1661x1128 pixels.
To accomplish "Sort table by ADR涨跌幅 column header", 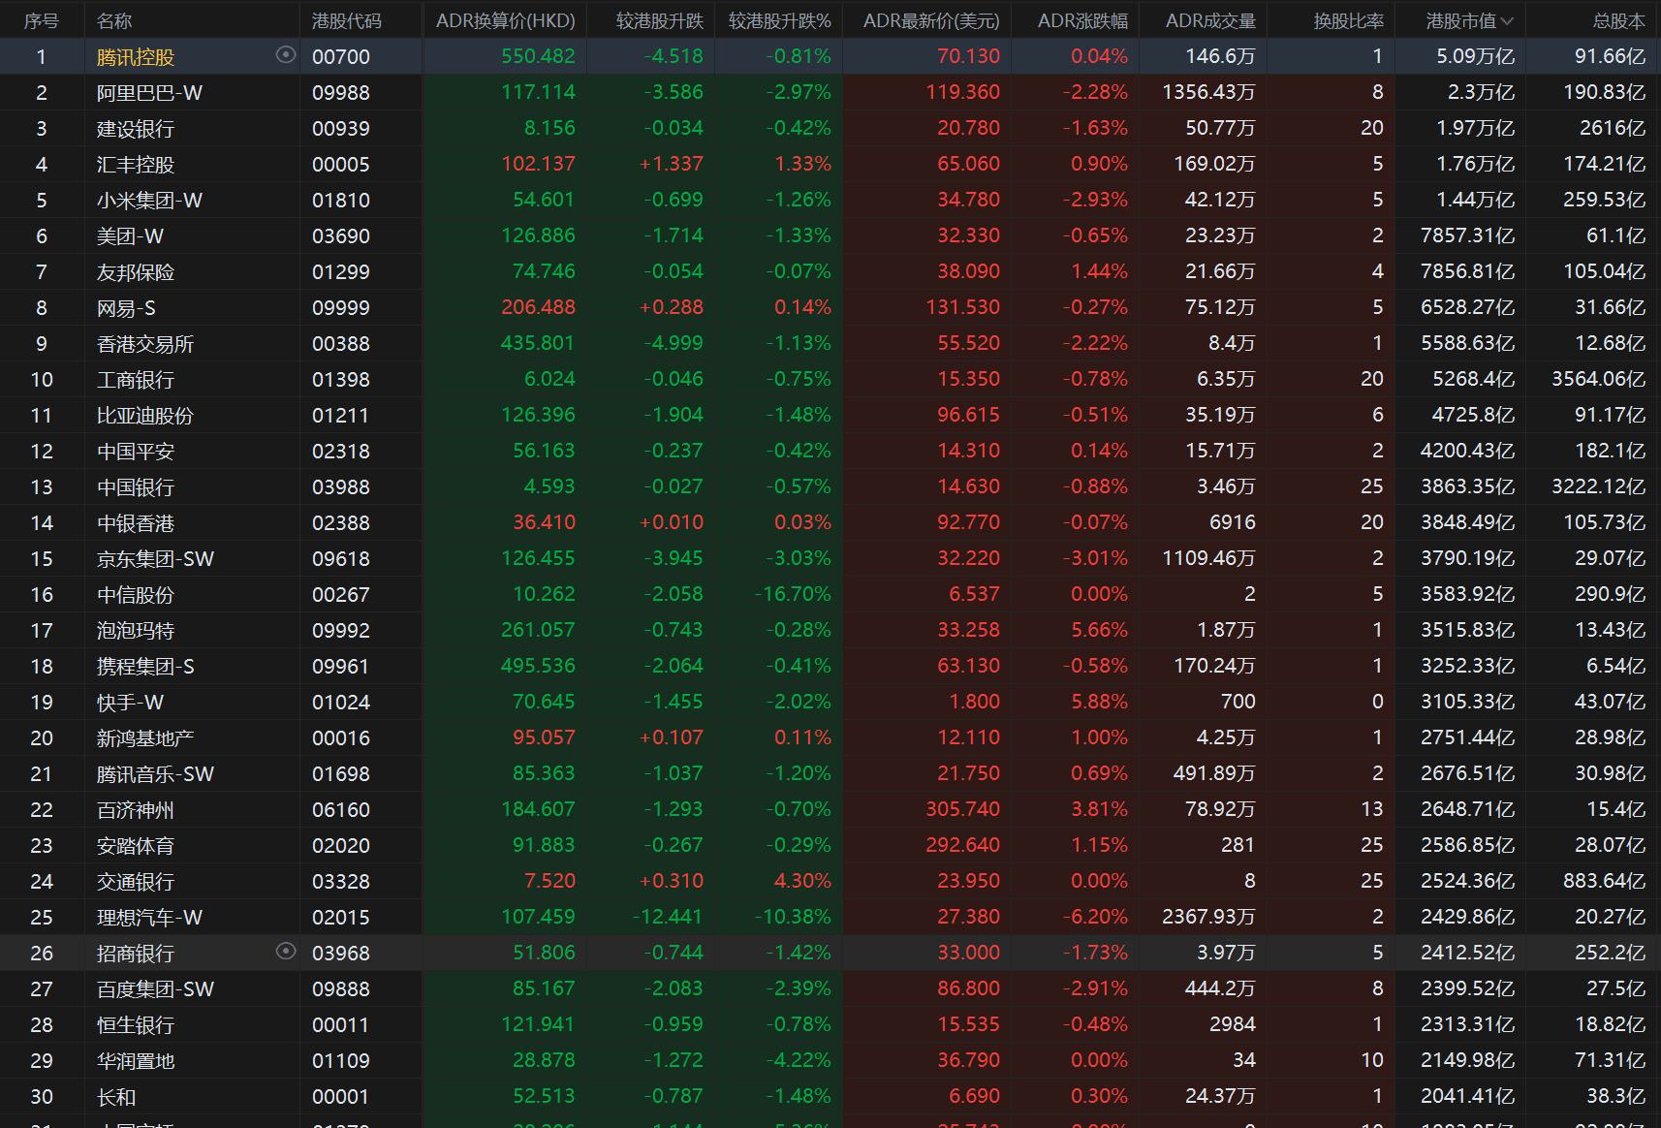I will point(1081,20).
